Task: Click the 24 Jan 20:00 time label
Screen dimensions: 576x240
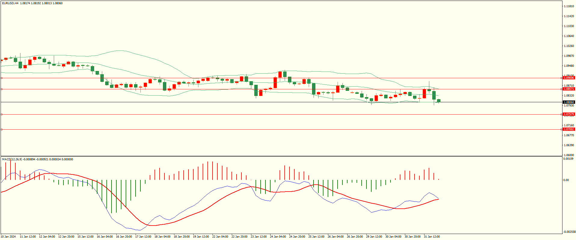Action: (x=297, y=237)
